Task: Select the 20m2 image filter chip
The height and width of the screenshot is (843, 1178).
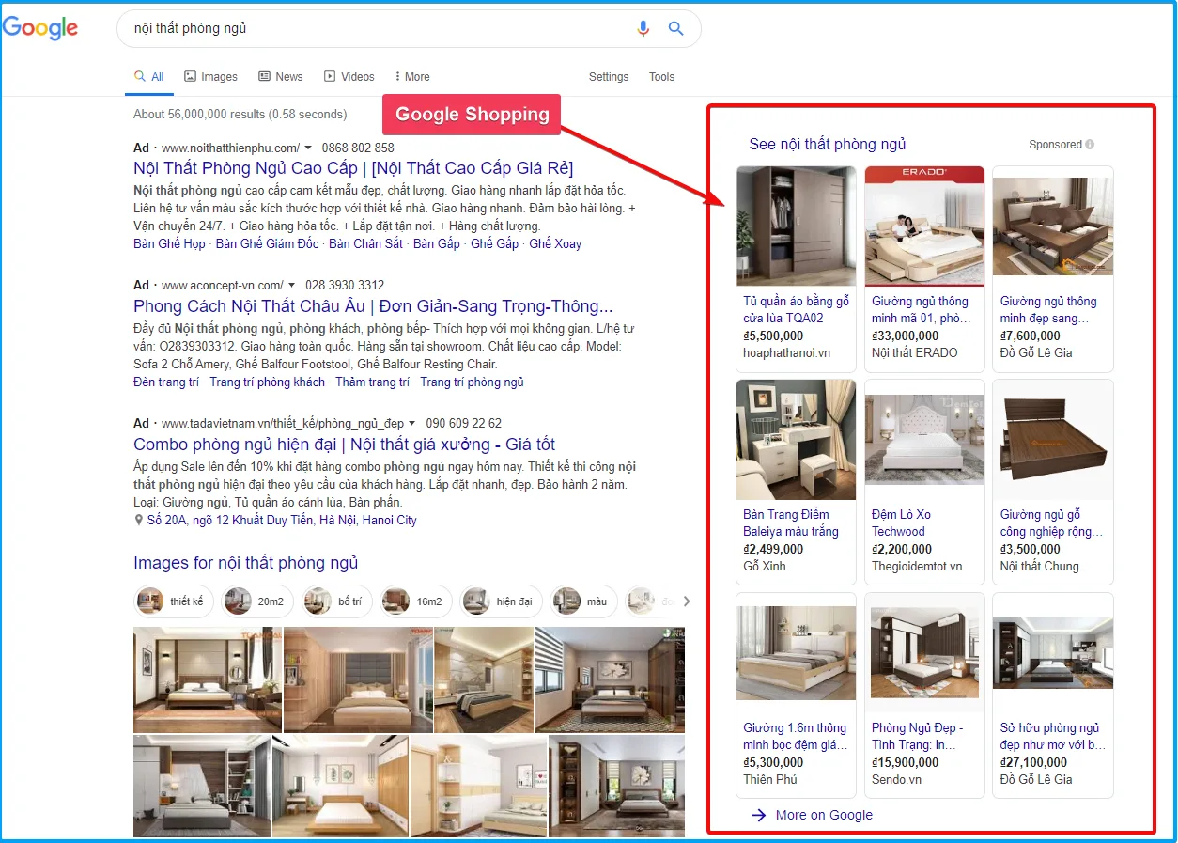Action: coord(257,601)
